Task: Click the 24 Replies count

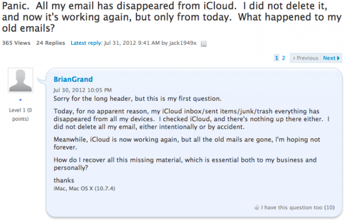Action: pos(51,43)
